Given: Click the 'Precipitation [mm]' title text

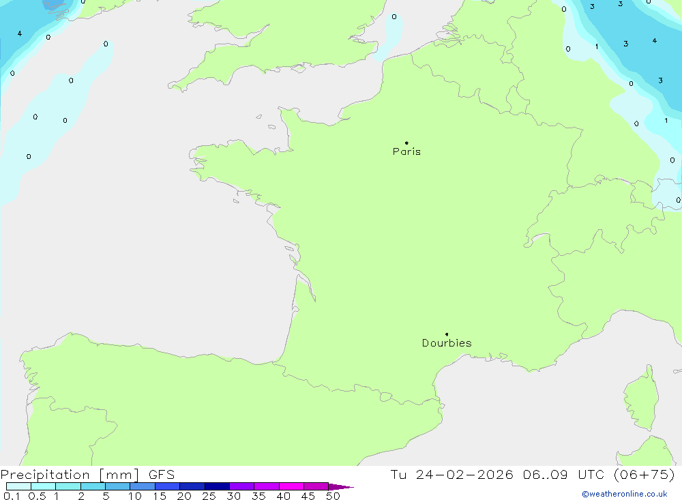Looking at the screenshot, I should [x=70, y=475].
